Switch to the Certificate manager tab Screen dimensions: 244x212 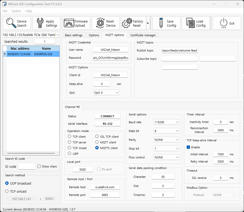(143, 35)
